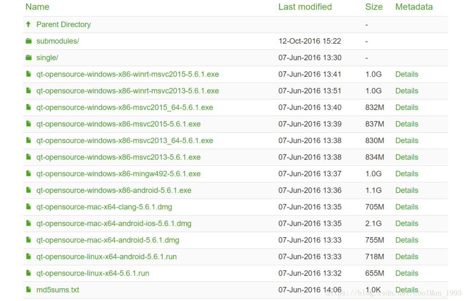Download qt-opensource-windows-x86-mingw492-5.6.1.exe

[x=118, y=174]
